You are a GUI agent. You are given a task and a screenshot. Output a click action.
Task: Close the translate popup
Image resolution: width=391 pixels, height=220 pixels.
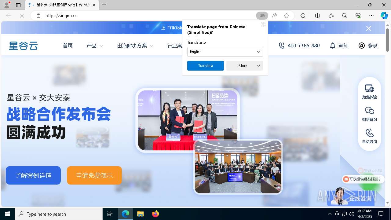263,24
